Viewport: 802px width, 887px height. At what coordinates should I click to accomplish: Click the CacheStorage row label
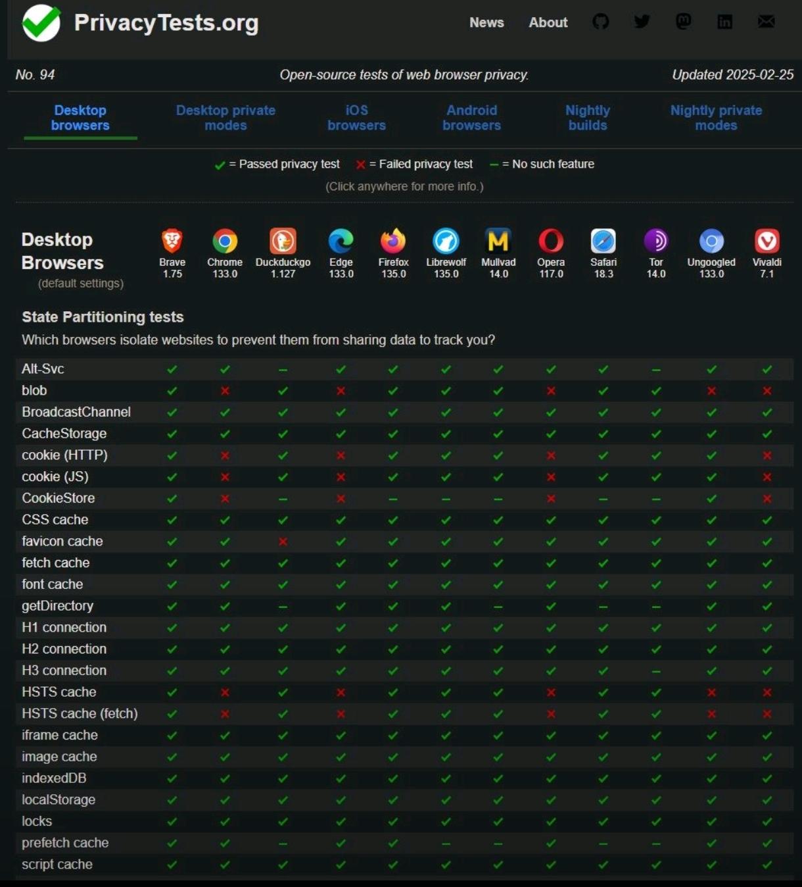tap(64, 434)
